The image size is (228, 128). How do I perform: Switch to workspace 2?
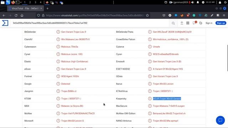click(x=30, y=2)
